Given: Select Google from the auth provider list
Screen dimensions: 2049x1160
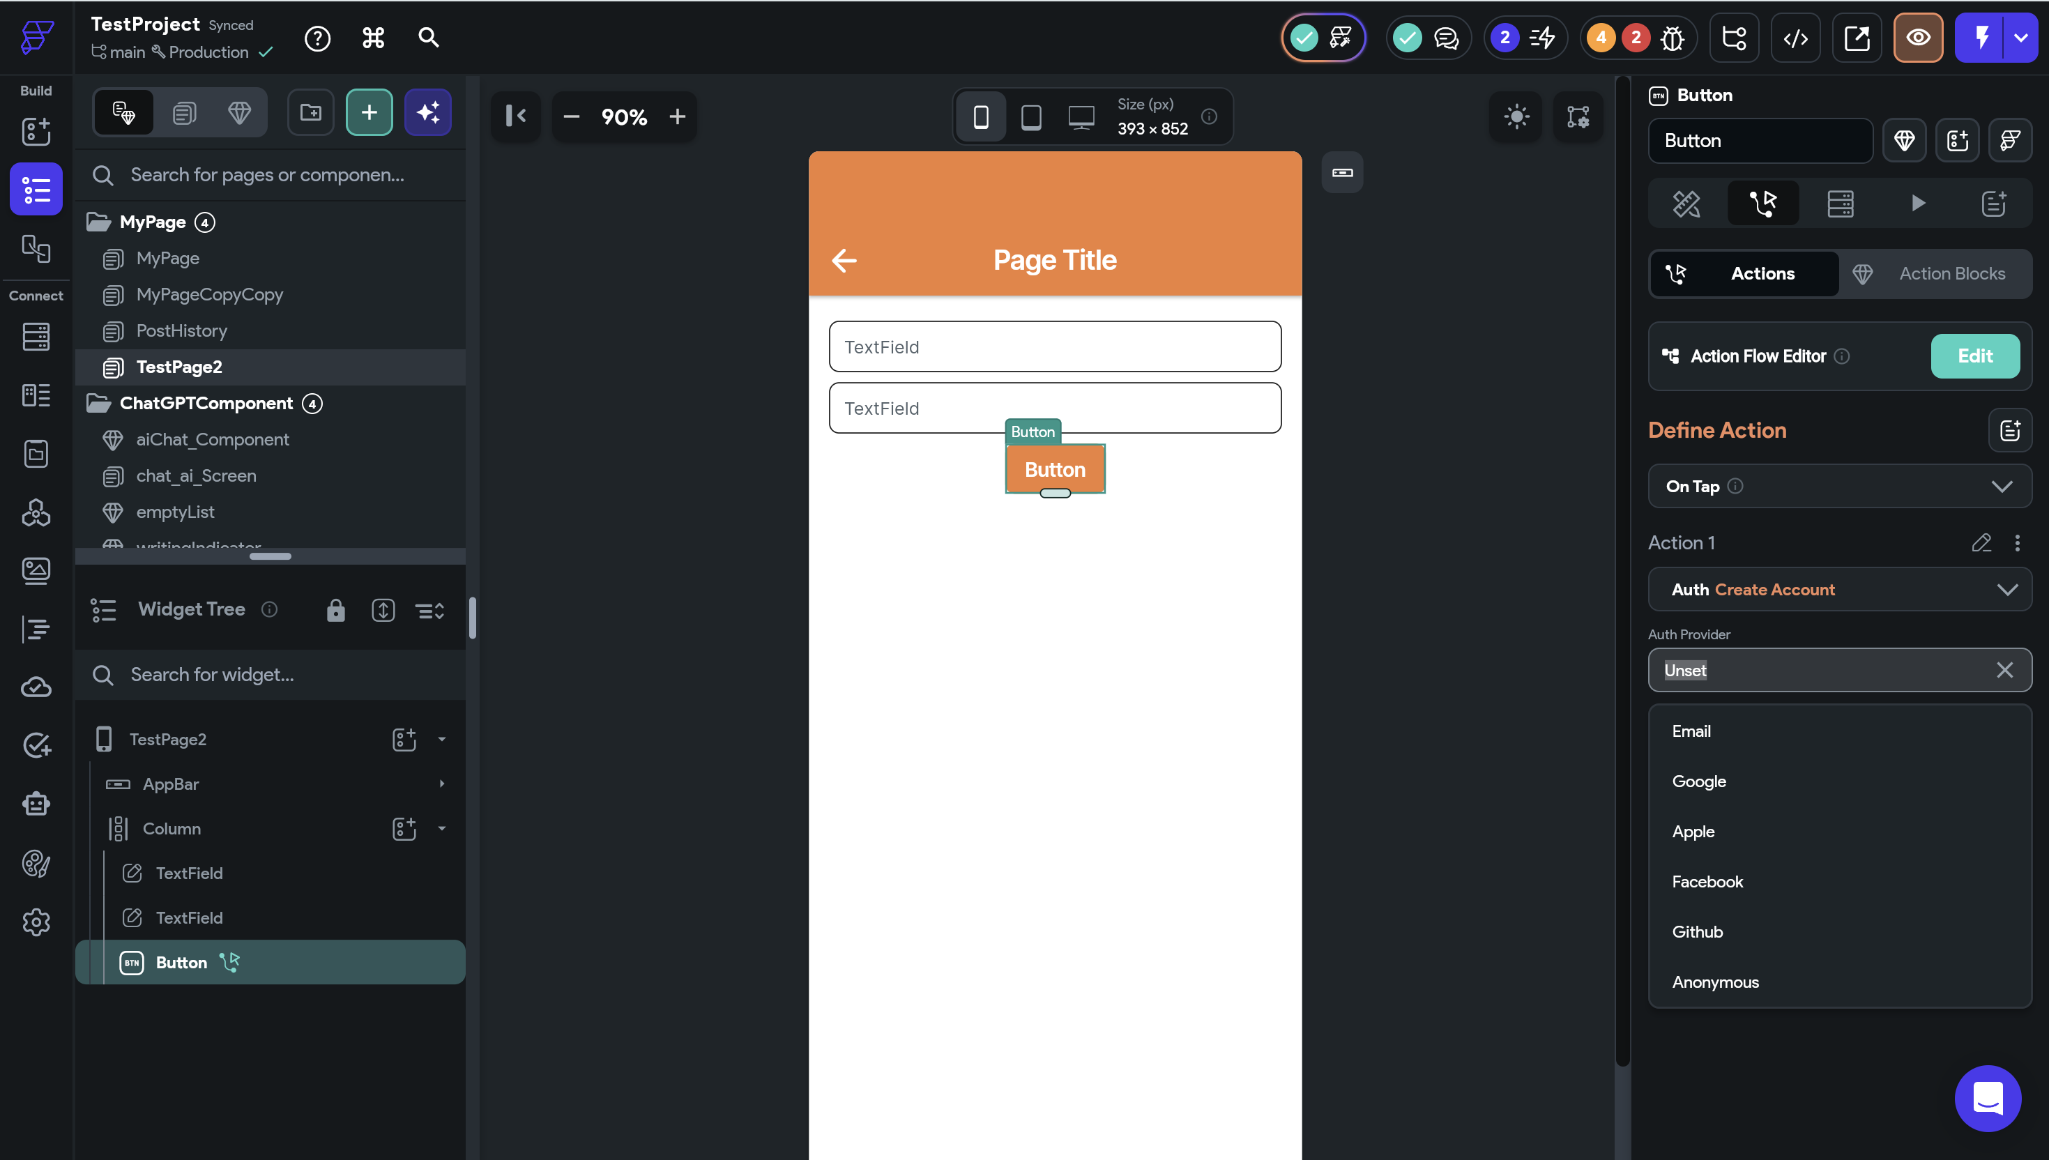Looking at the screenshot, I should [1698, 781].
